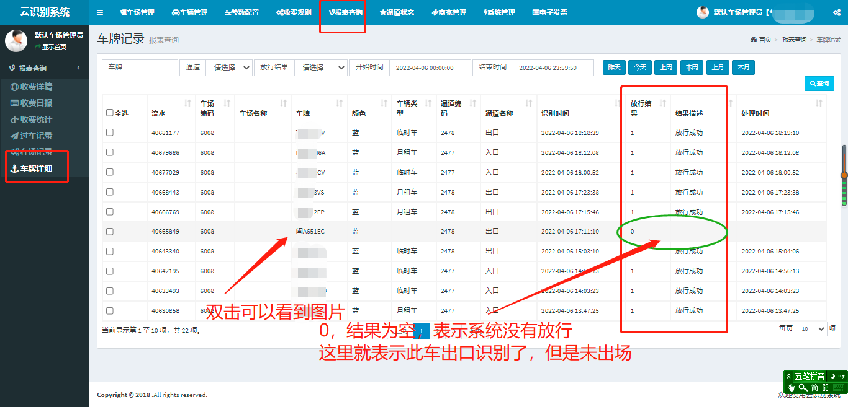Open the 放行结果 请选择 dropdown
848x407 pixels.
(321, 68)
